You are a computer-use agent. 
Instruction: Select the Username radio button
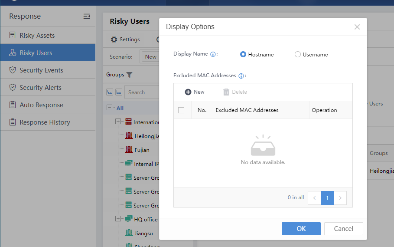point(298,54)
